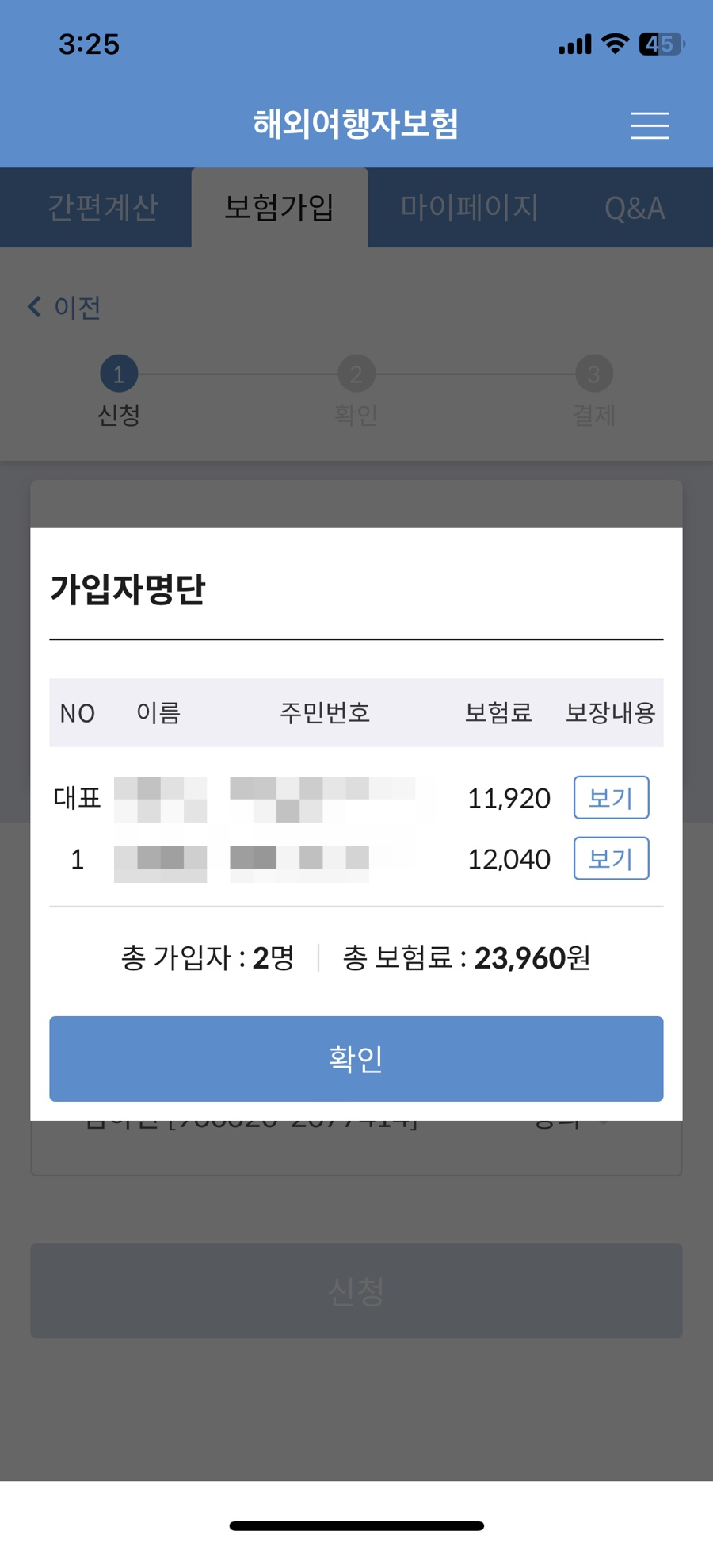The width and height of the screenshot is (713, 1546).
Task: Open the hamburger menu
Action: tap(650, 125)
